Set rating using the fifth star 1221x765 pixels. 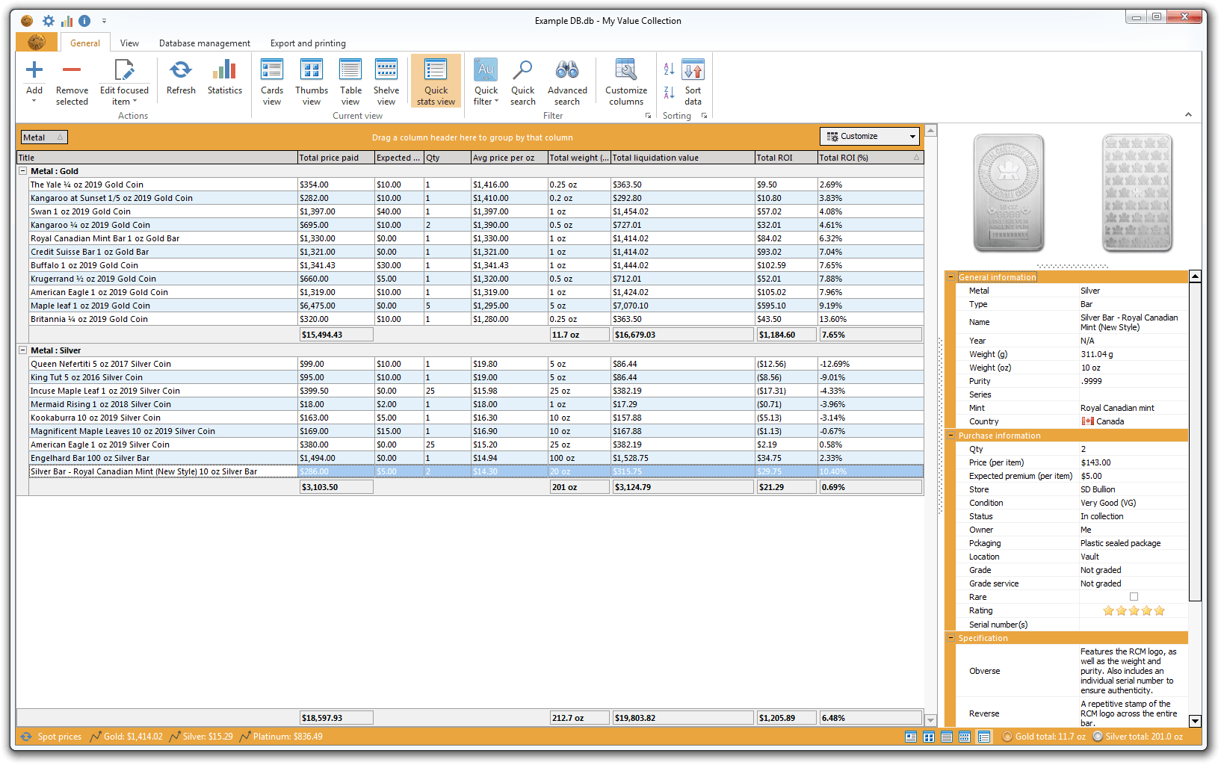tap(1160, 611)
